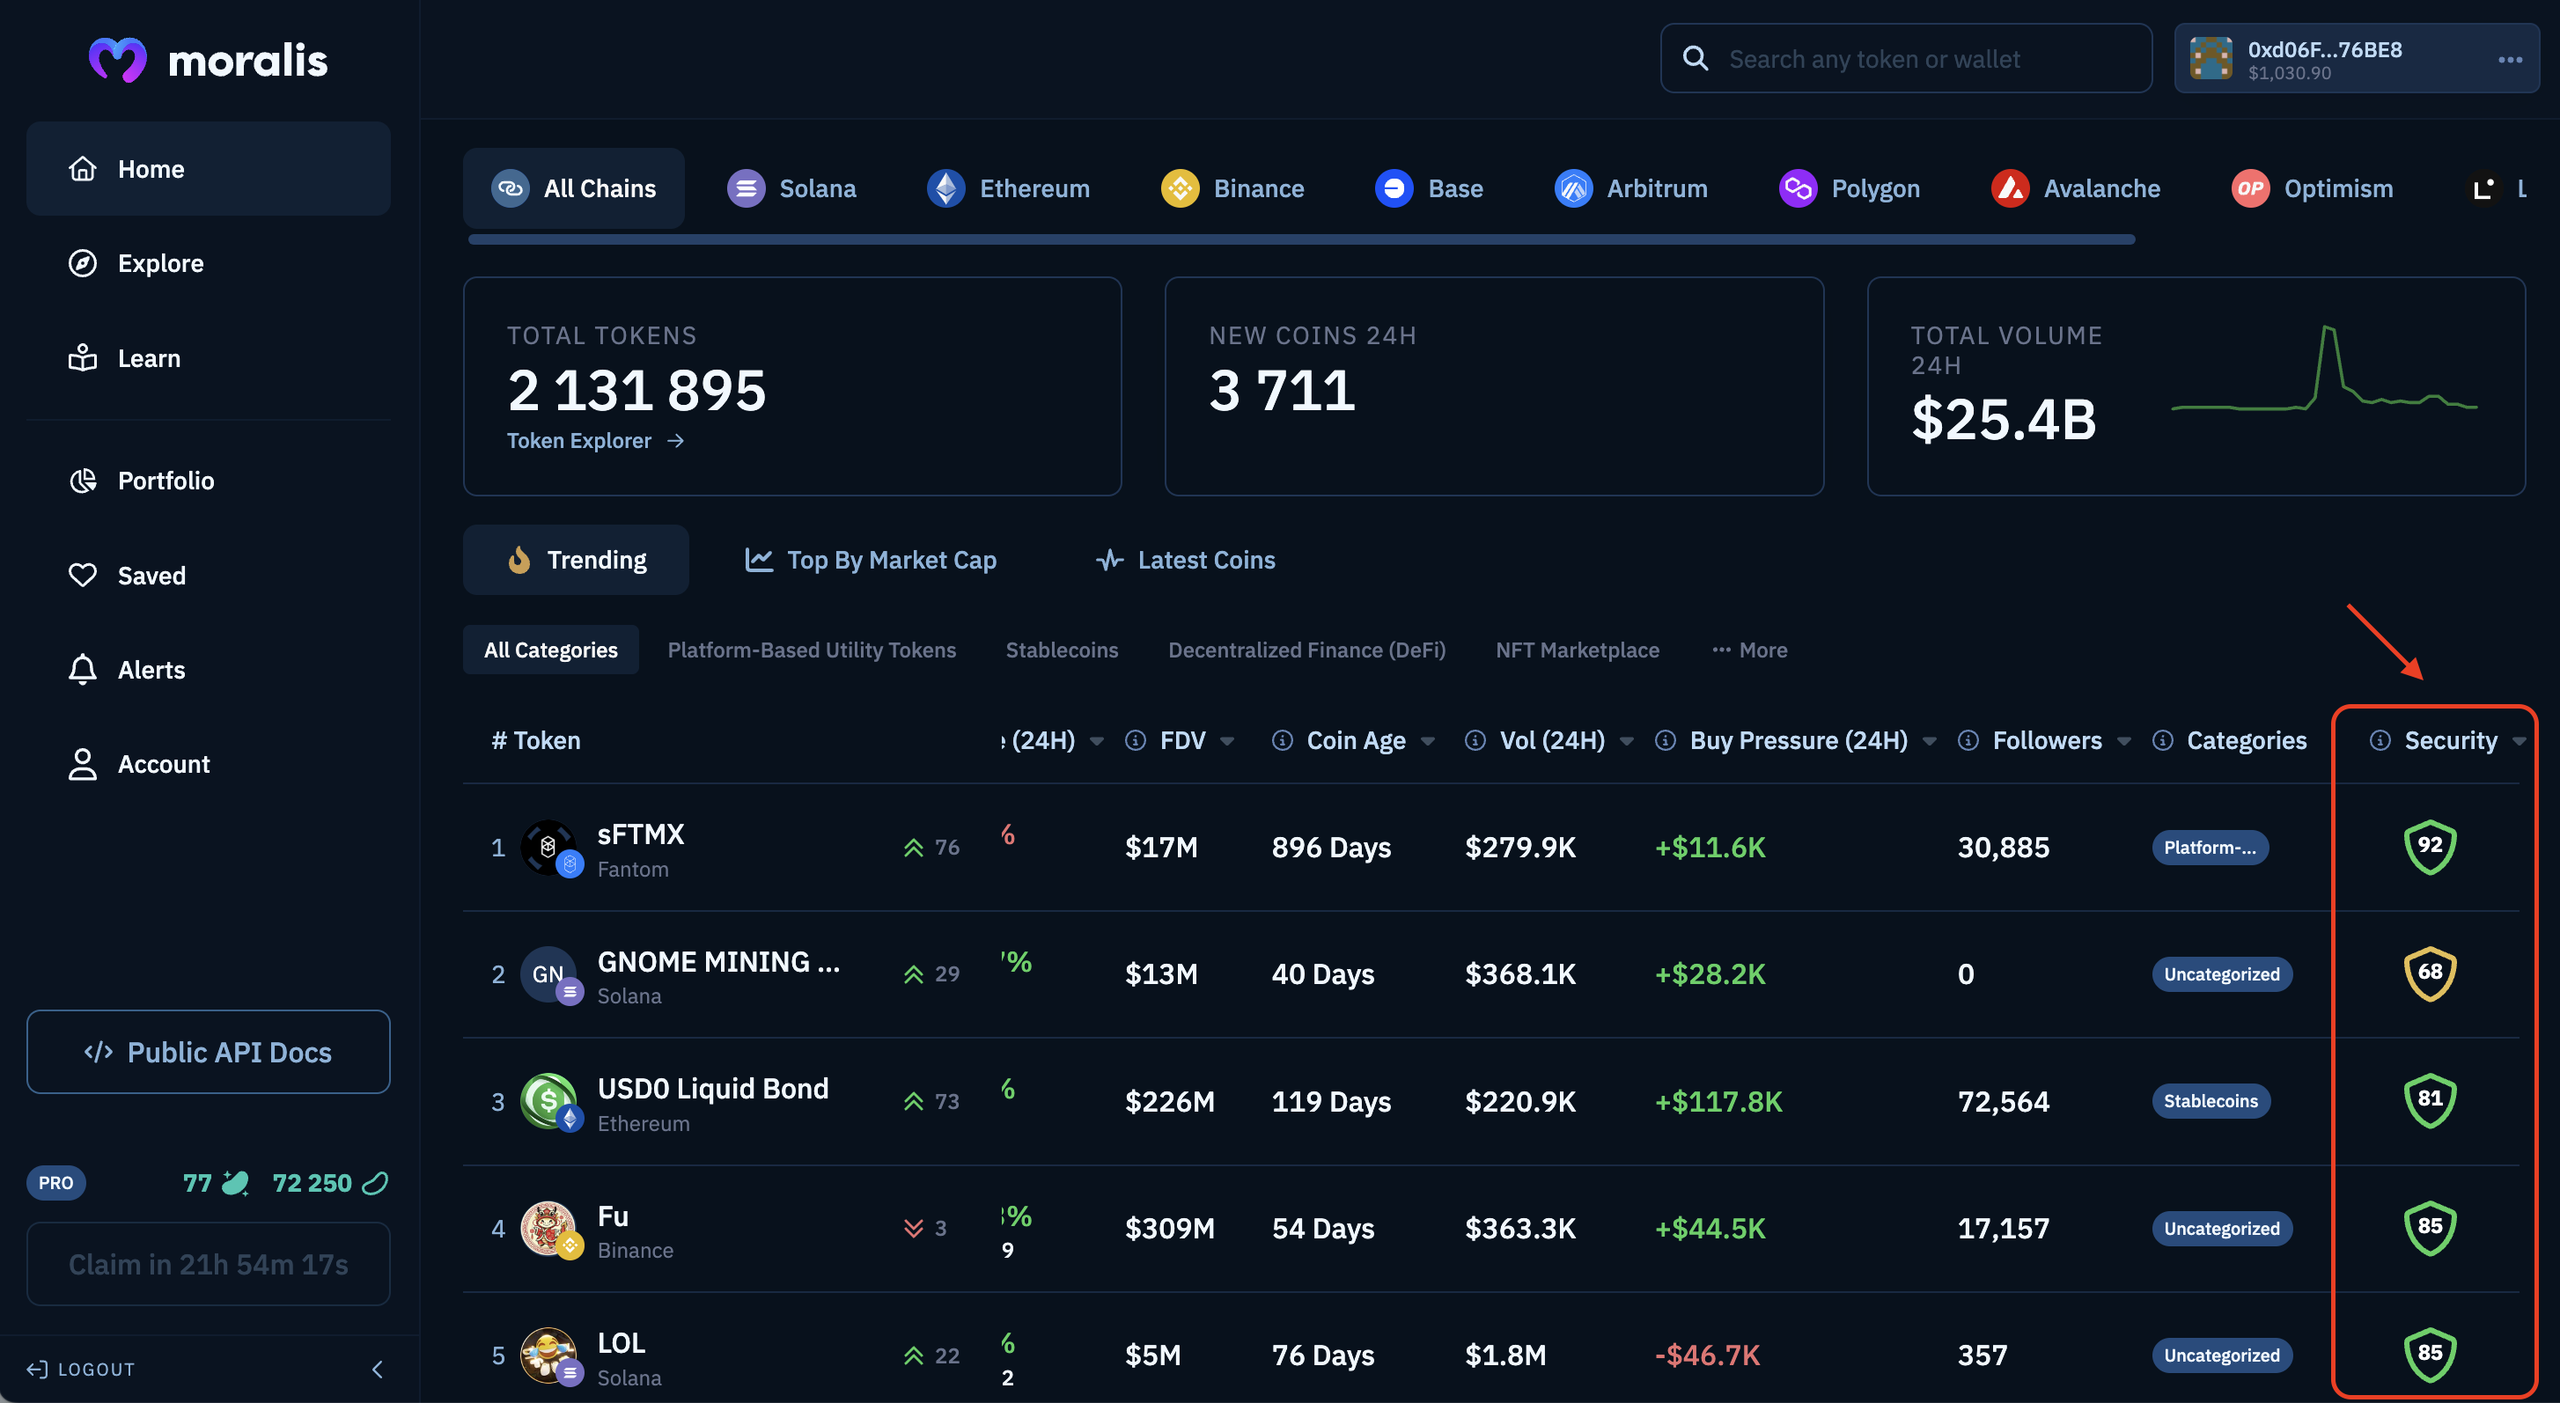Collapse the sidebar with the chevron

[x=377, y=1370]
